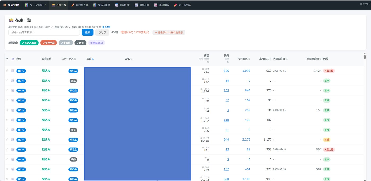Toggle the 終売 filter chip
The height and width of the screenshot is (181, 371).
[x=80, y=43]
